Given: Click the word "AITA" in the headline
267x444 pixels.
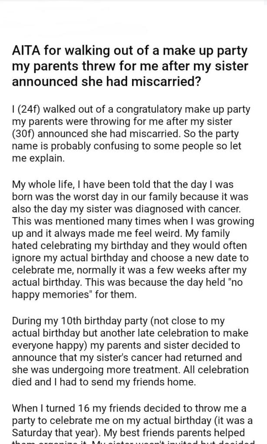Looking at the screenshot, I should [26, 52].
